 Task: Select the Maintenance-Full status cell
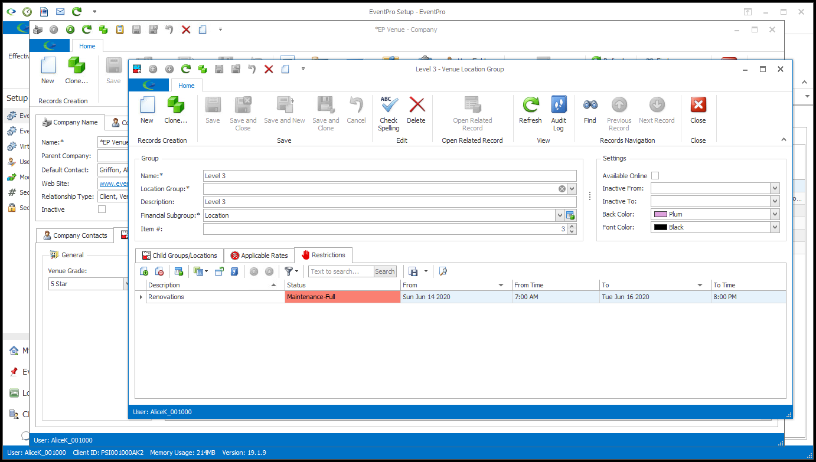pos(342,297)
